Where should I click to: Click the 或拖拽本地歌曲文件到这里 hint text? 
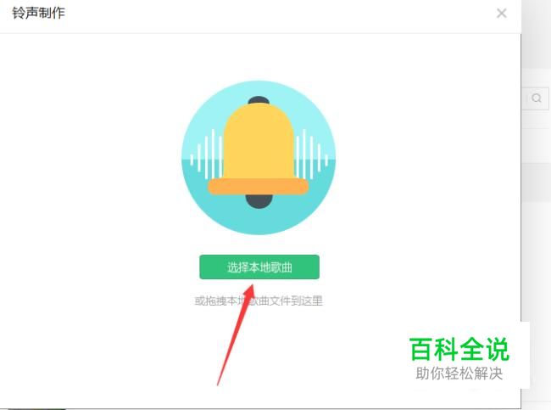[x=259, y=300]
